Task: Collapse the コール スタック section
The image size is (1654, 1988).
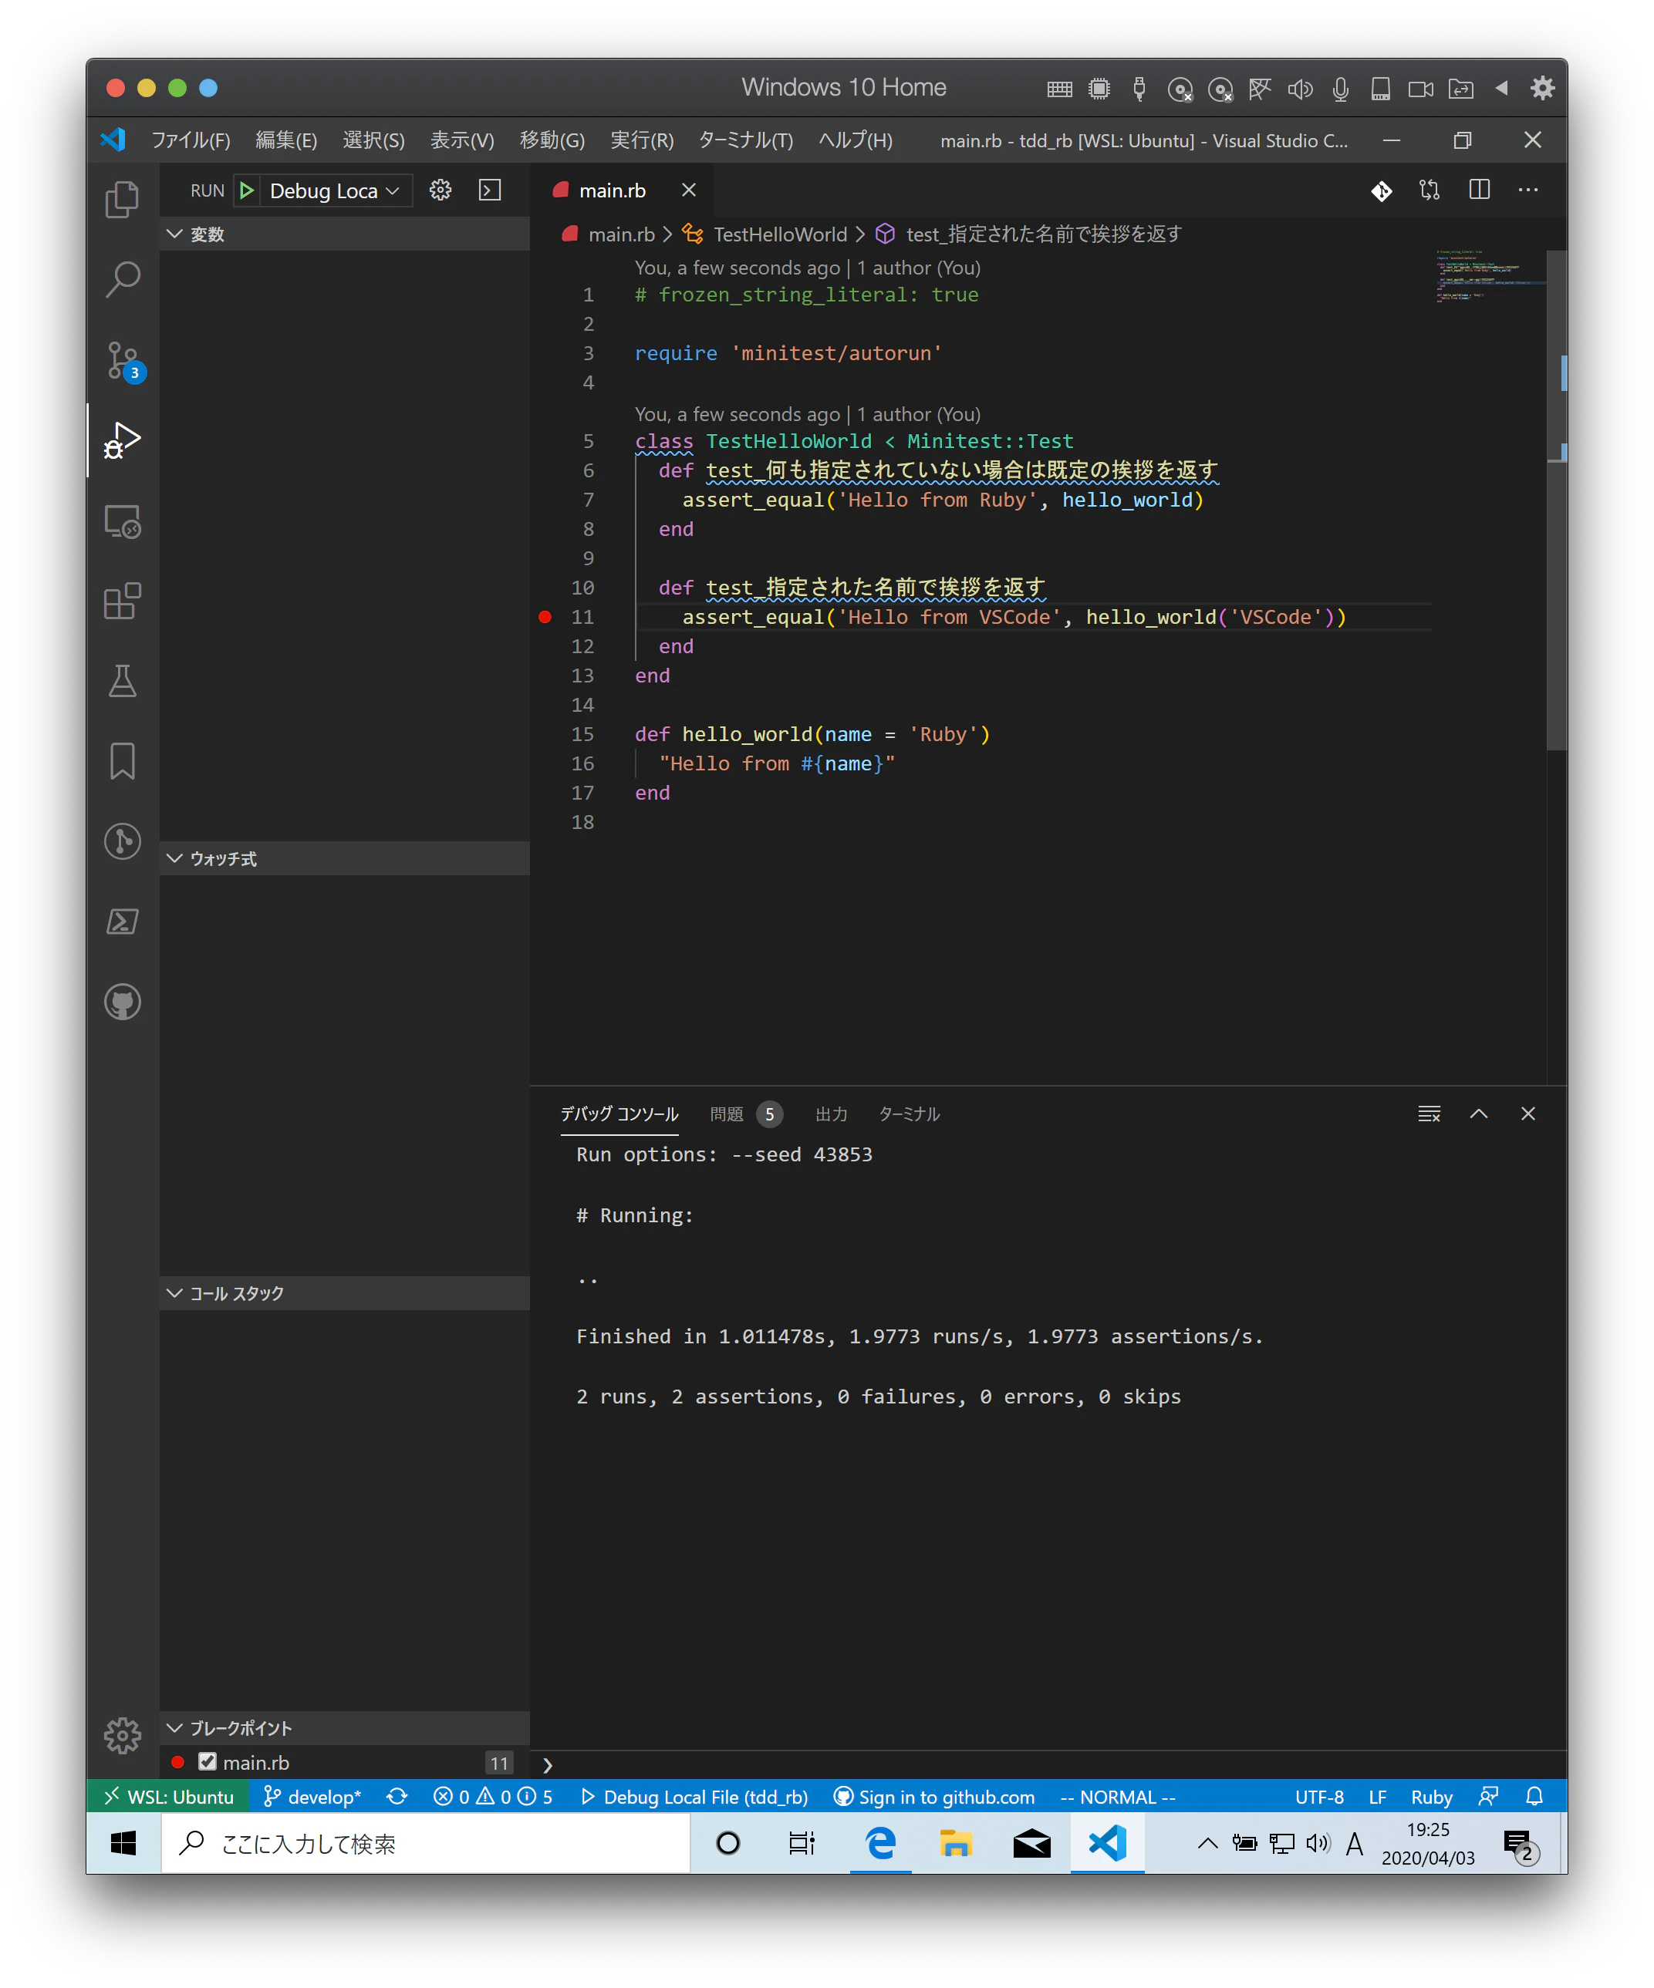Action: (x=345, y=1293)
